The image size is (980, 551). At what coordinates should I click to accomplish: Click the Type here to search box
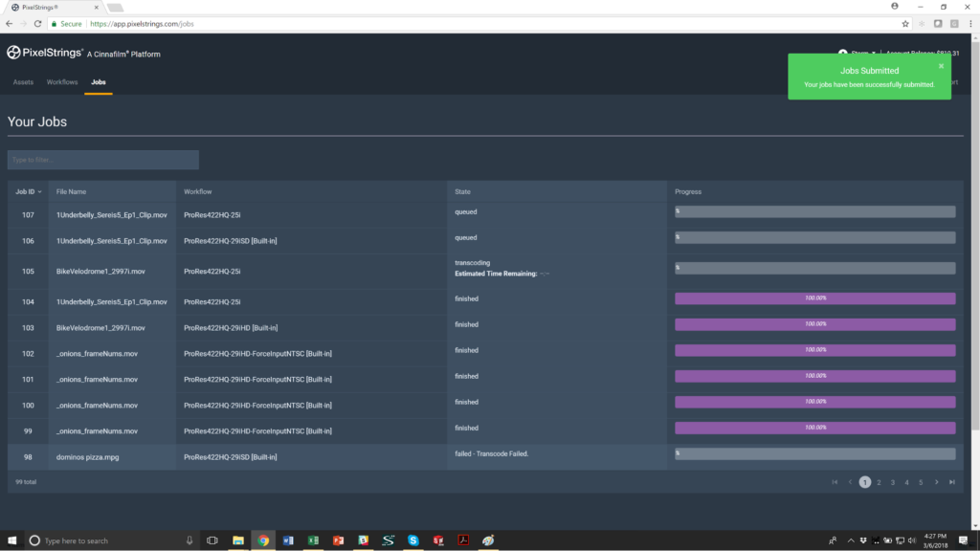(x=113, y=540)
